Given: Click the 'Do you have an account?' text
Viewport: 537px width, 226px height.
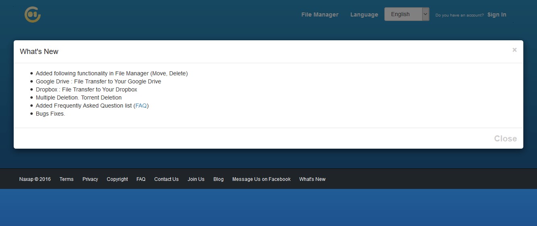Looking at the screenshot, I should (459, 15).
